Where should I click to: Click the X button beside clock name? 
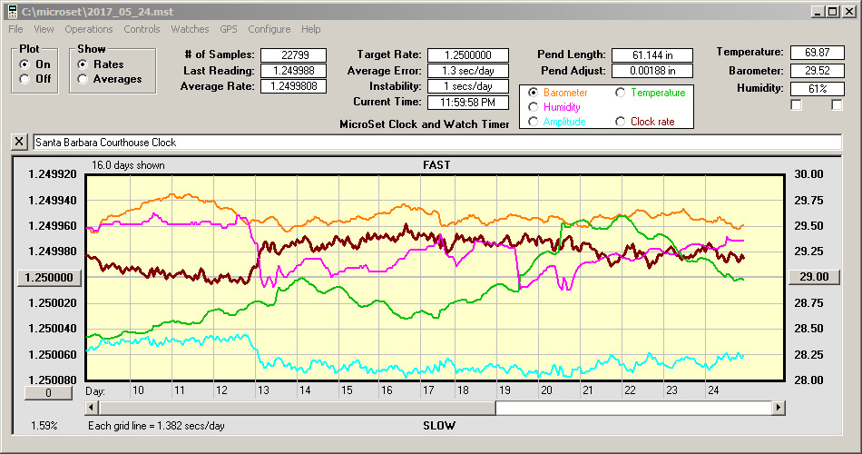pyautogui.click(x=19, y=142)
